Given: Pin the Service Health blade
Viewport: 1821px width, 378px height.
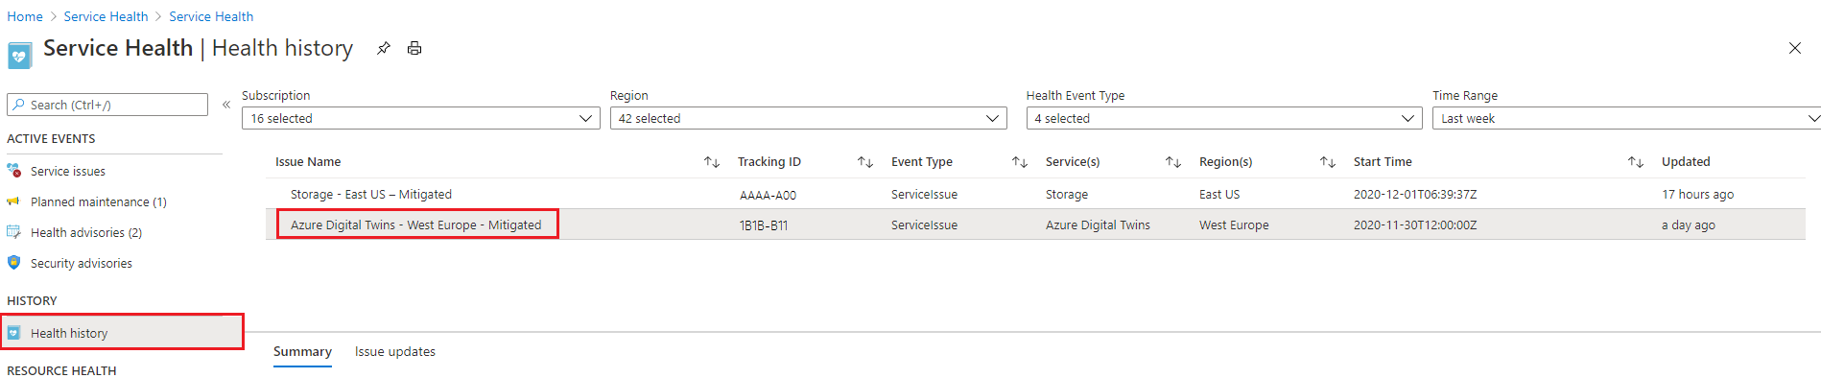Looking at the screenshot, I should (x=384, y=48).
